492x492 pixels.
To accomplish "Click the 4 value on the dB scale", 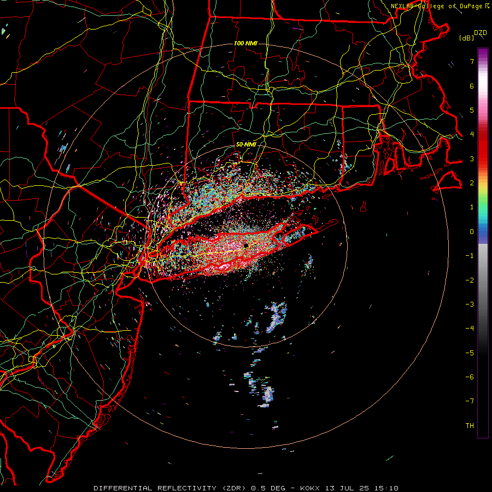I will [x=472, y=134].
